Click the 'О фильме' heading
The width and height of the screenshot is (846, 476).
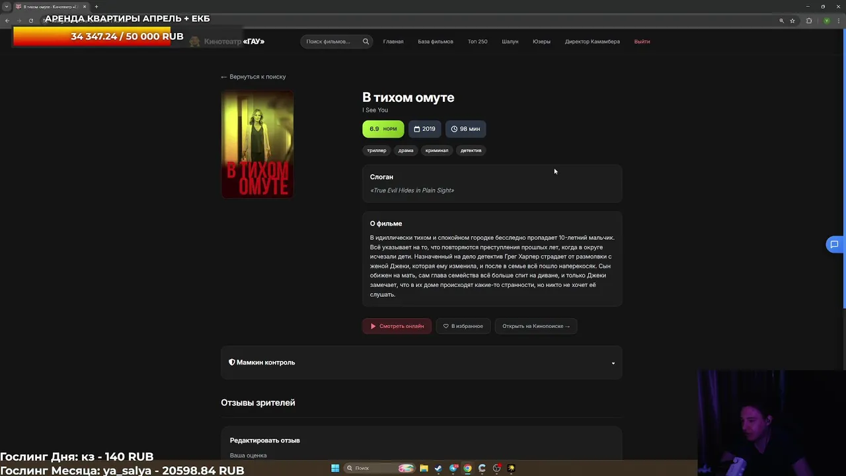tap(386, 223)
